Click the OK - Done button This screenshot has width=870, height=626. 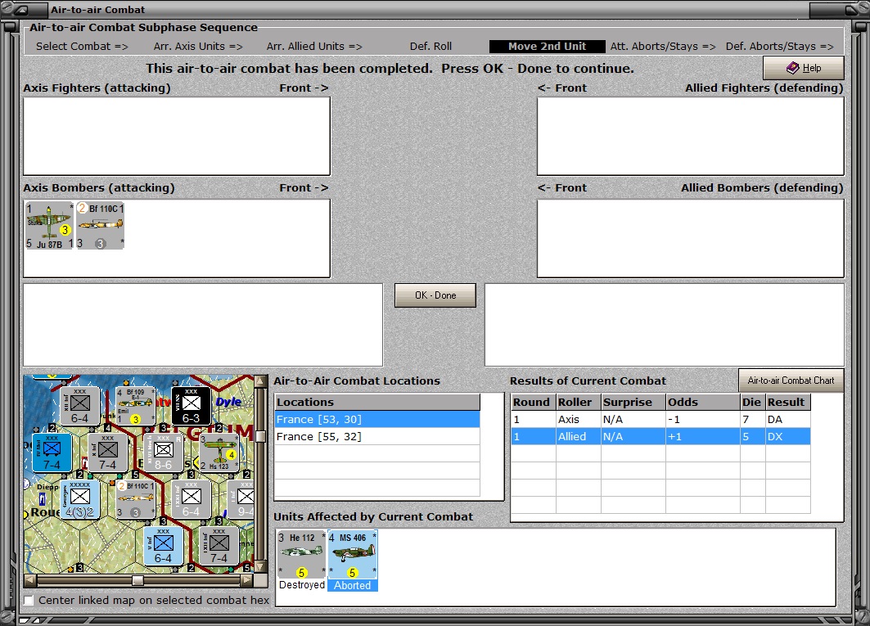coord(435,295)
